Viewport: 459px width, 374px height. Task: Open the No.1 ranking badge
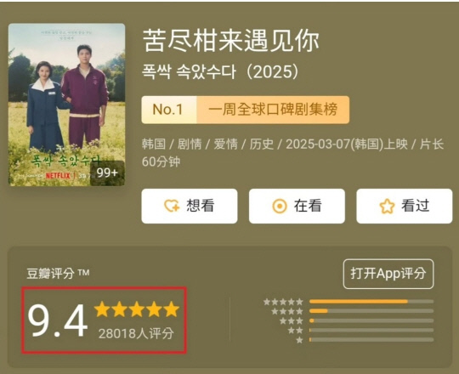click(x=168, y=110)
